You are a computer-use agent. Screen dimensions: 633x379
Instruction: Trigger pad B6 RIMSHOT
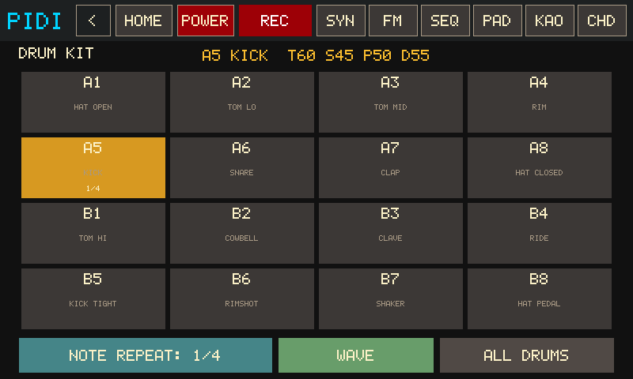point(242,298)
